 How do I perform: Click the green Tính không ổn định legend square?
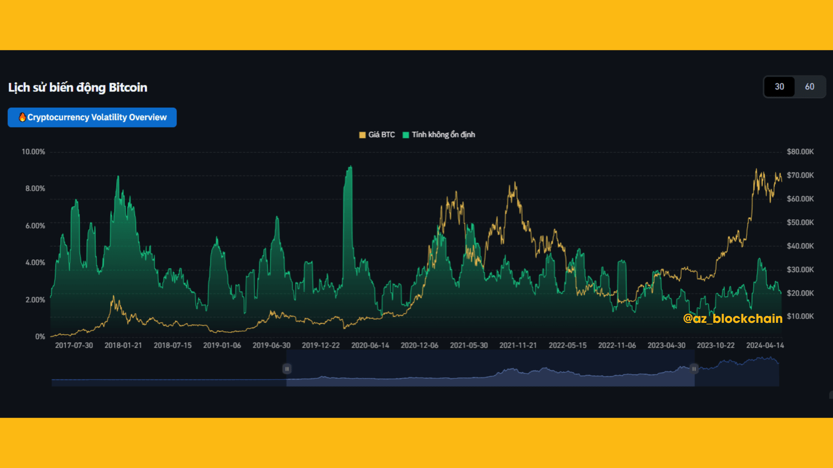click(406, 135)
